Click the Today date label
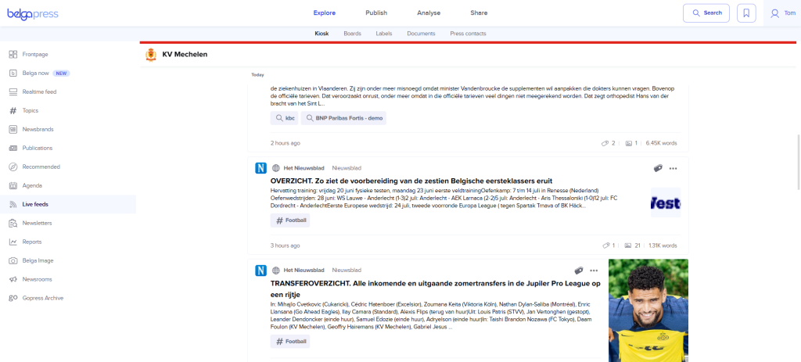 [257, 75]
